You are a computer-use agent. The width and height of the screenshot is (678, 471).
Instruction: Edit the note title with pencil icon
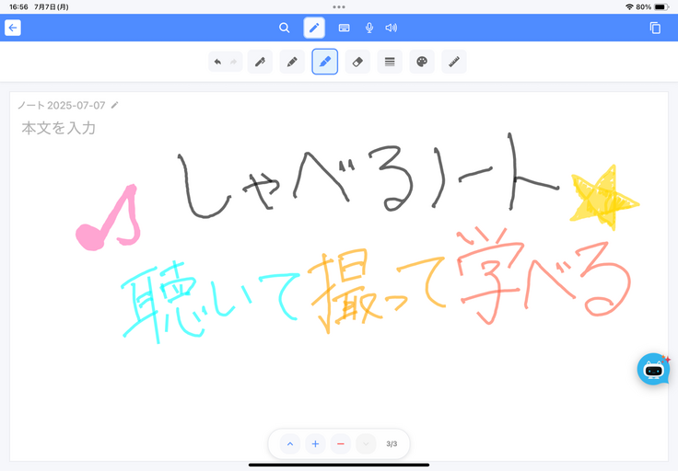click(x=115, y=105)
